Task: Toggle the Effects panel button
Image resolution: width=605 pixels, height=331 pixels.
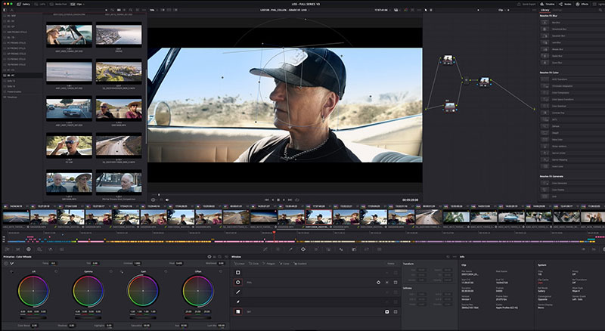Action: (x=582, y=4)
